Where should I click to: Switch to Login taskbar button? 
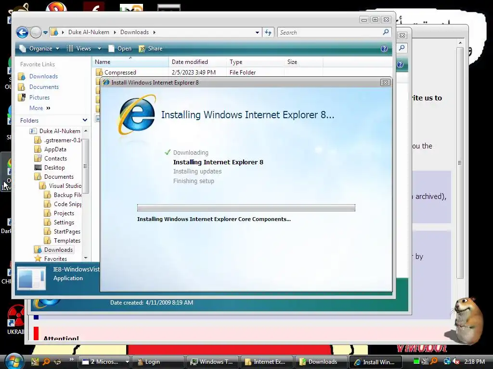click(158, 362)
